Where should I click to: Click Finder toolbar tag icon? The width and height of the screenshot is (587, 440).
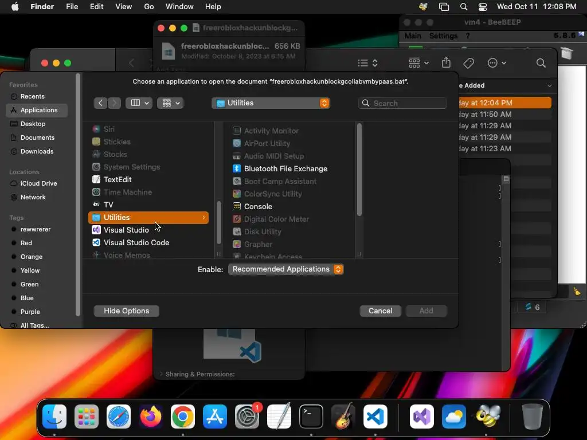click(x=468, y=63)
